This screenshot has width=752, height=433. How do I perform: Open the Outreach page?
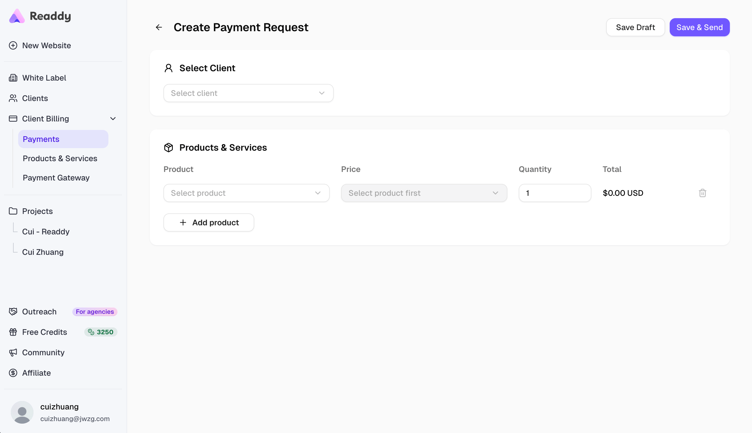[39, 312]
